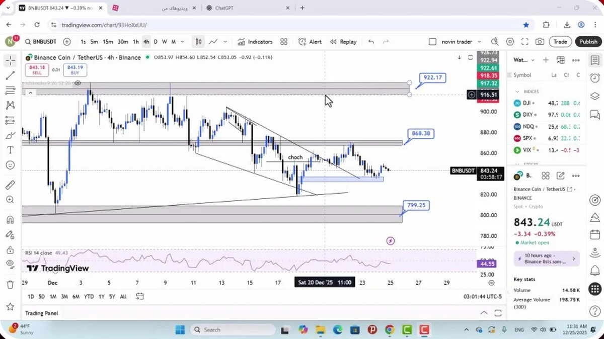
Task: Switch to the 1h timeframe
Action: click(x=136, y=42)
